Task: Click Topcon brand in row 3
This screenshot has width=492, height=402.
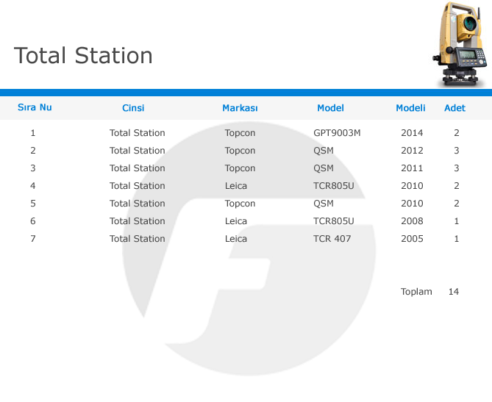Action: click(x=240, y=168)
